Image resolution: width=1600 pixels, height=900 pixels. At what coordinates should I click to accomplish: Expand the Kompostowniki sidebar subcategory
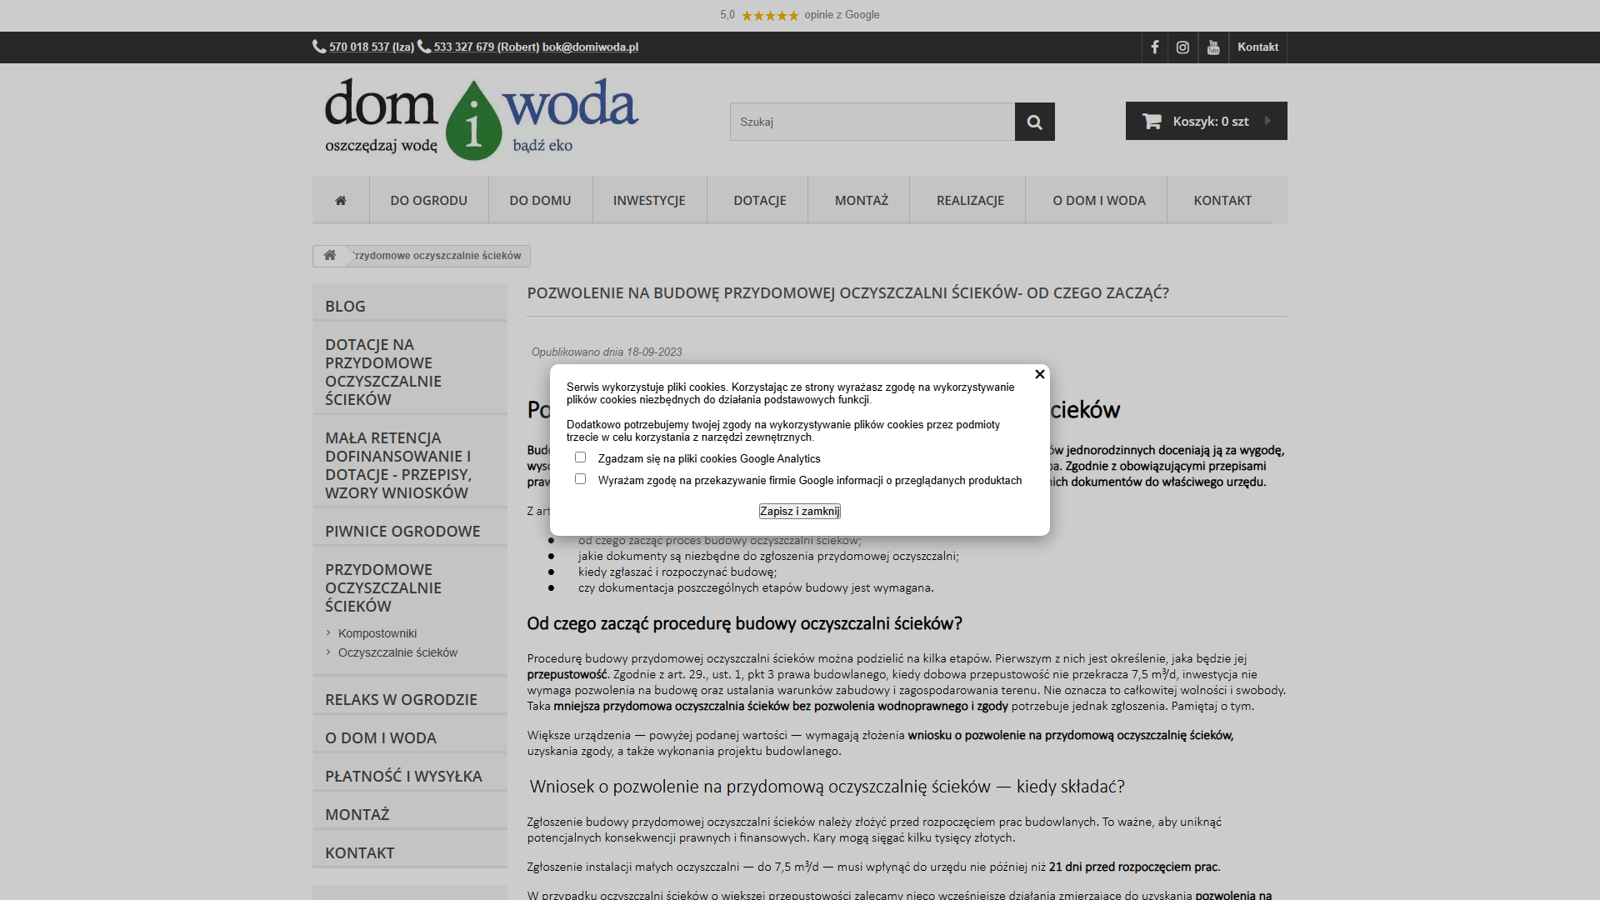(377, 633)
